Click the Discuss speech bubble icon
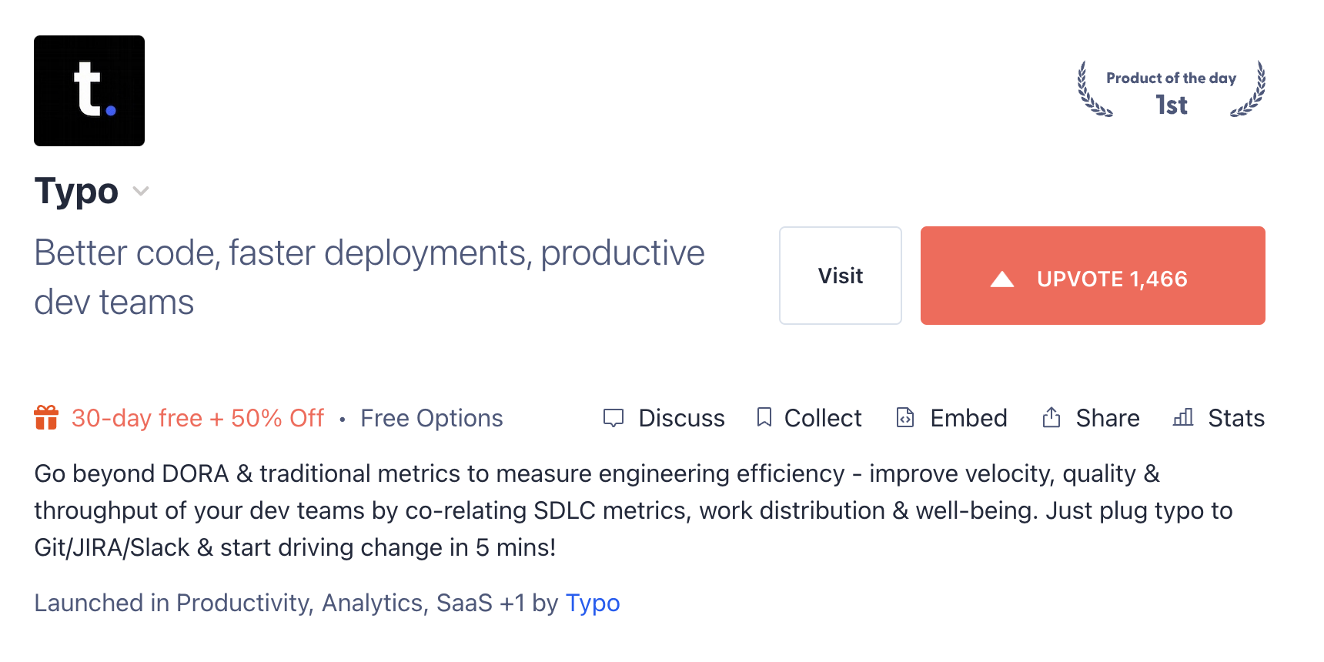The image size is (1324, 662). point(614,418)
